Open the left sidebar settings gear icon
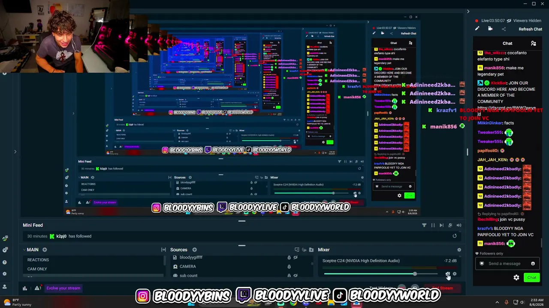This screenshot has height=308, width=549. tap(5, 274)
